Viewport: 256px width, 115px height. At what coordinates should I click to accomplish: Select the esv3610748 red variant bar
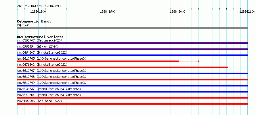(132, 80)
